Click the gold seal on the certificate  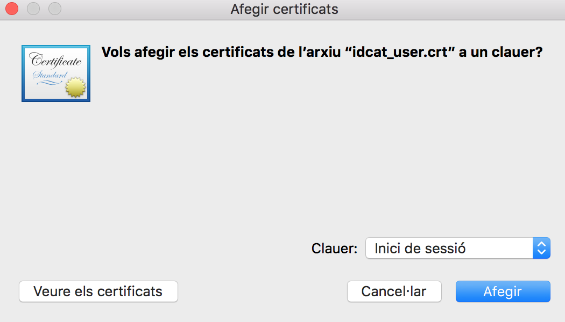coord(75,87)
